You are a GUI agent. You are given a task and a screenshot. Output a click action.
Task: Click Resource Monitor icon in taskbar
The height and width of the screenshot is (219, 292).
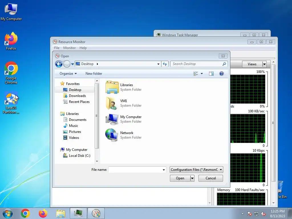point(96,213)
